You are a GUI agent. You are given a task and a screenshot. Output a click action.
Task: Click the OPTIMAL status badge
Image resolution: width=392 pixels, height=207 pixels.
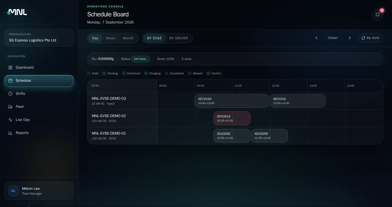(x=141, y=59)
